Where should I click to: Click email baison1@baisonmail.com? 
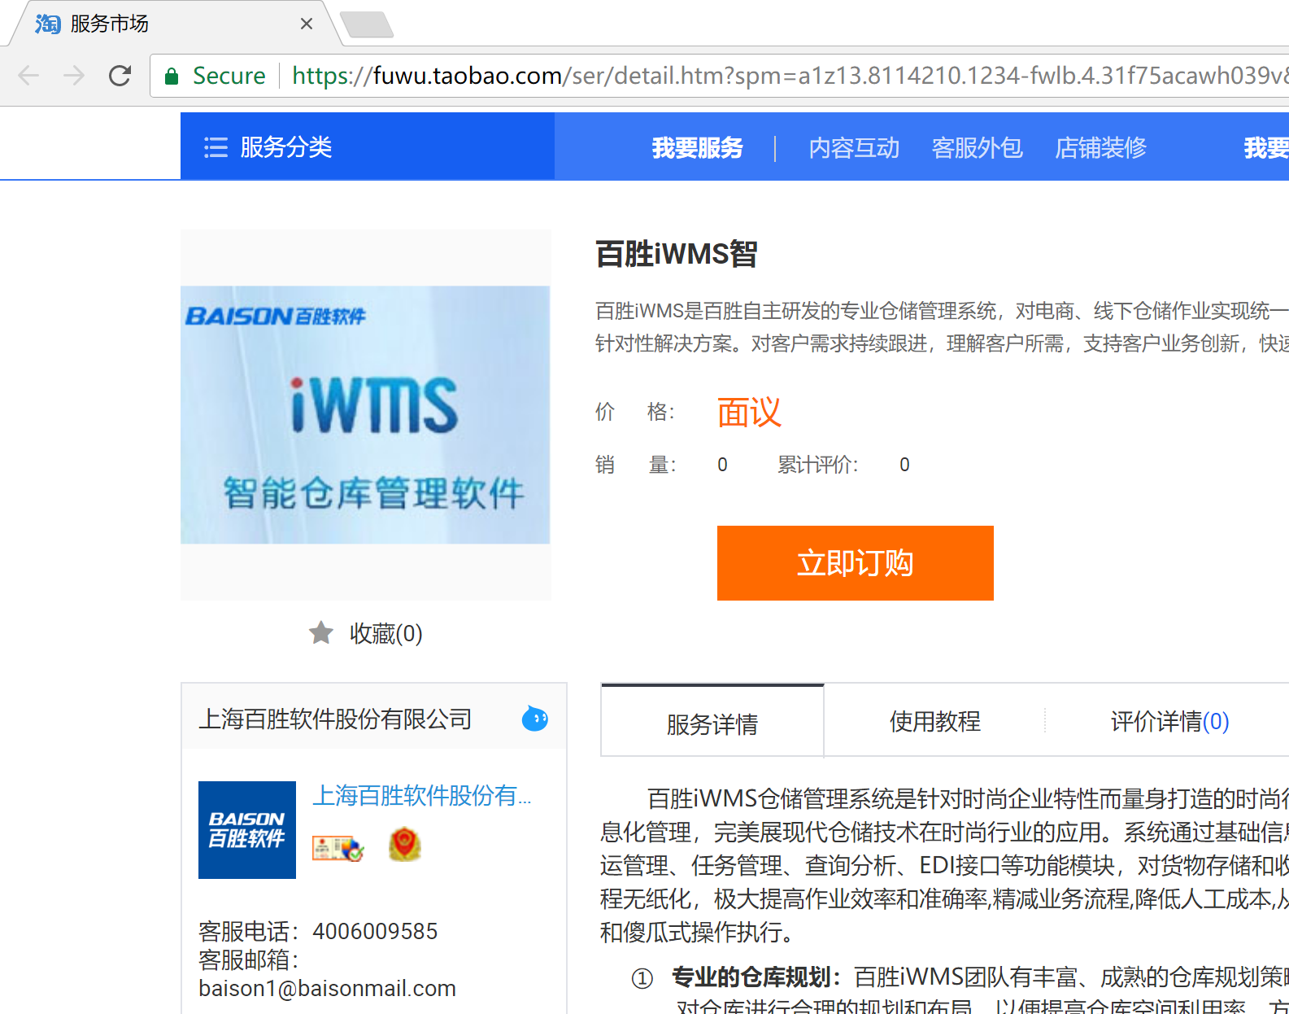tap(327, 988)
